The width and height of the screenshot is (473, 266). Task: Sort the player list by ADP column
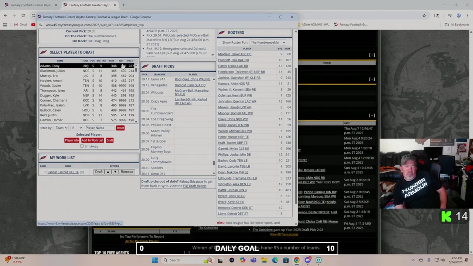coord(121,61)
